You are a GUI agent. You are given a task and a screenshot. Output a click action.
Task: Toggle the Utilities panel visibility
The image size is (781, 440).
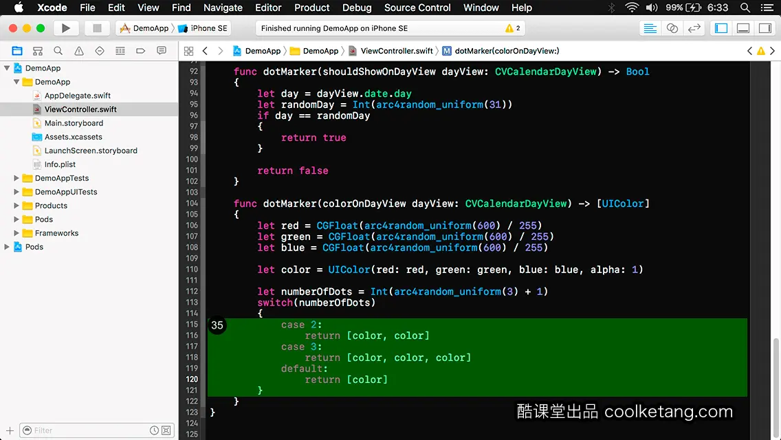[x=765, y=28]
